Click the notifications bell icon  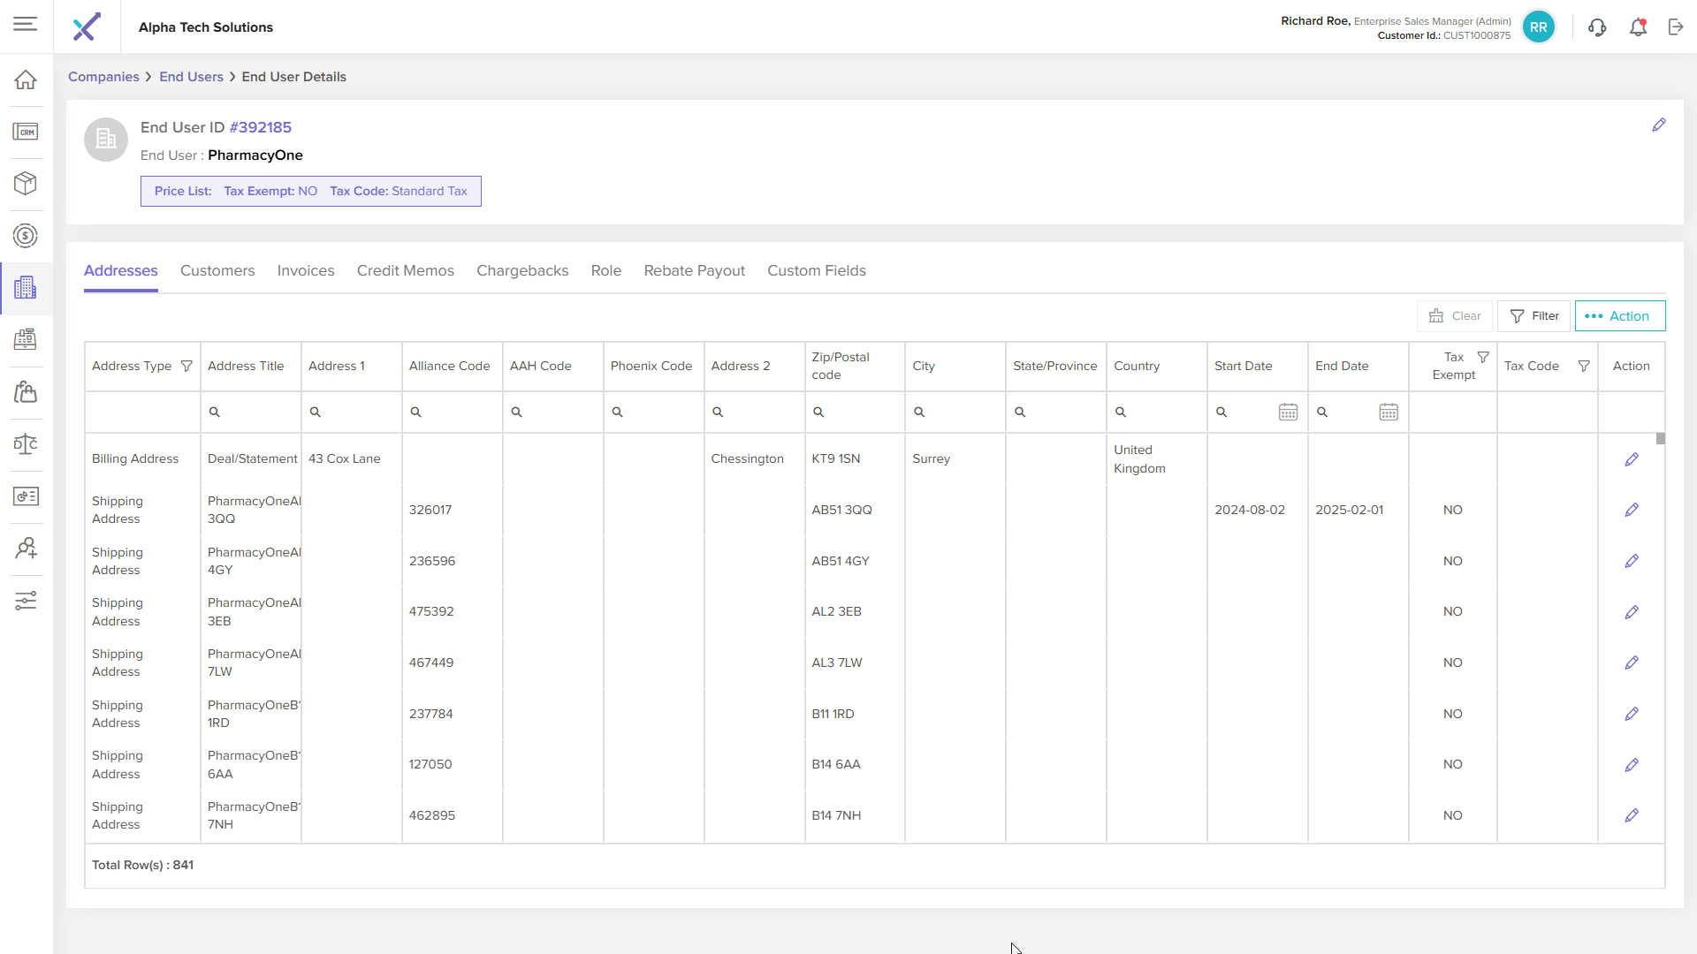pyautogui.click(x=1638, y=27)
